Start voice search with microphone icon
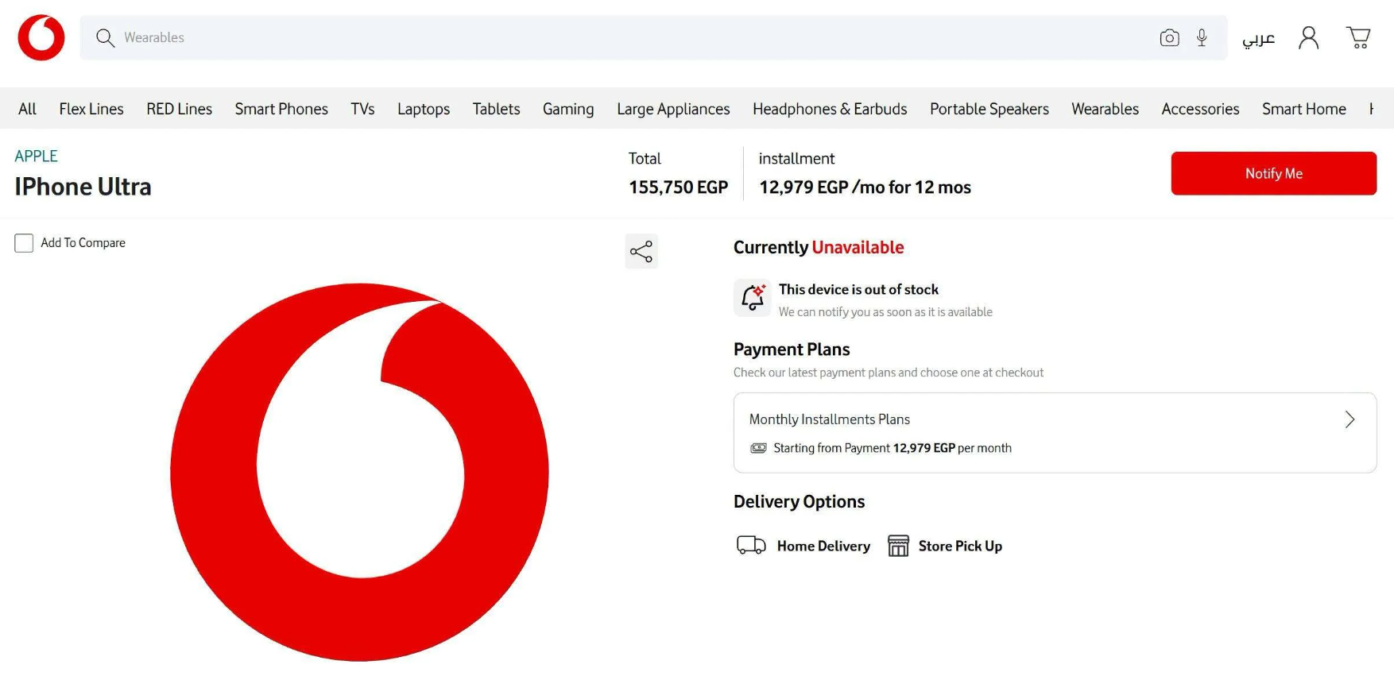Viewport: 1394px width, 676px height. point(1202,37)
